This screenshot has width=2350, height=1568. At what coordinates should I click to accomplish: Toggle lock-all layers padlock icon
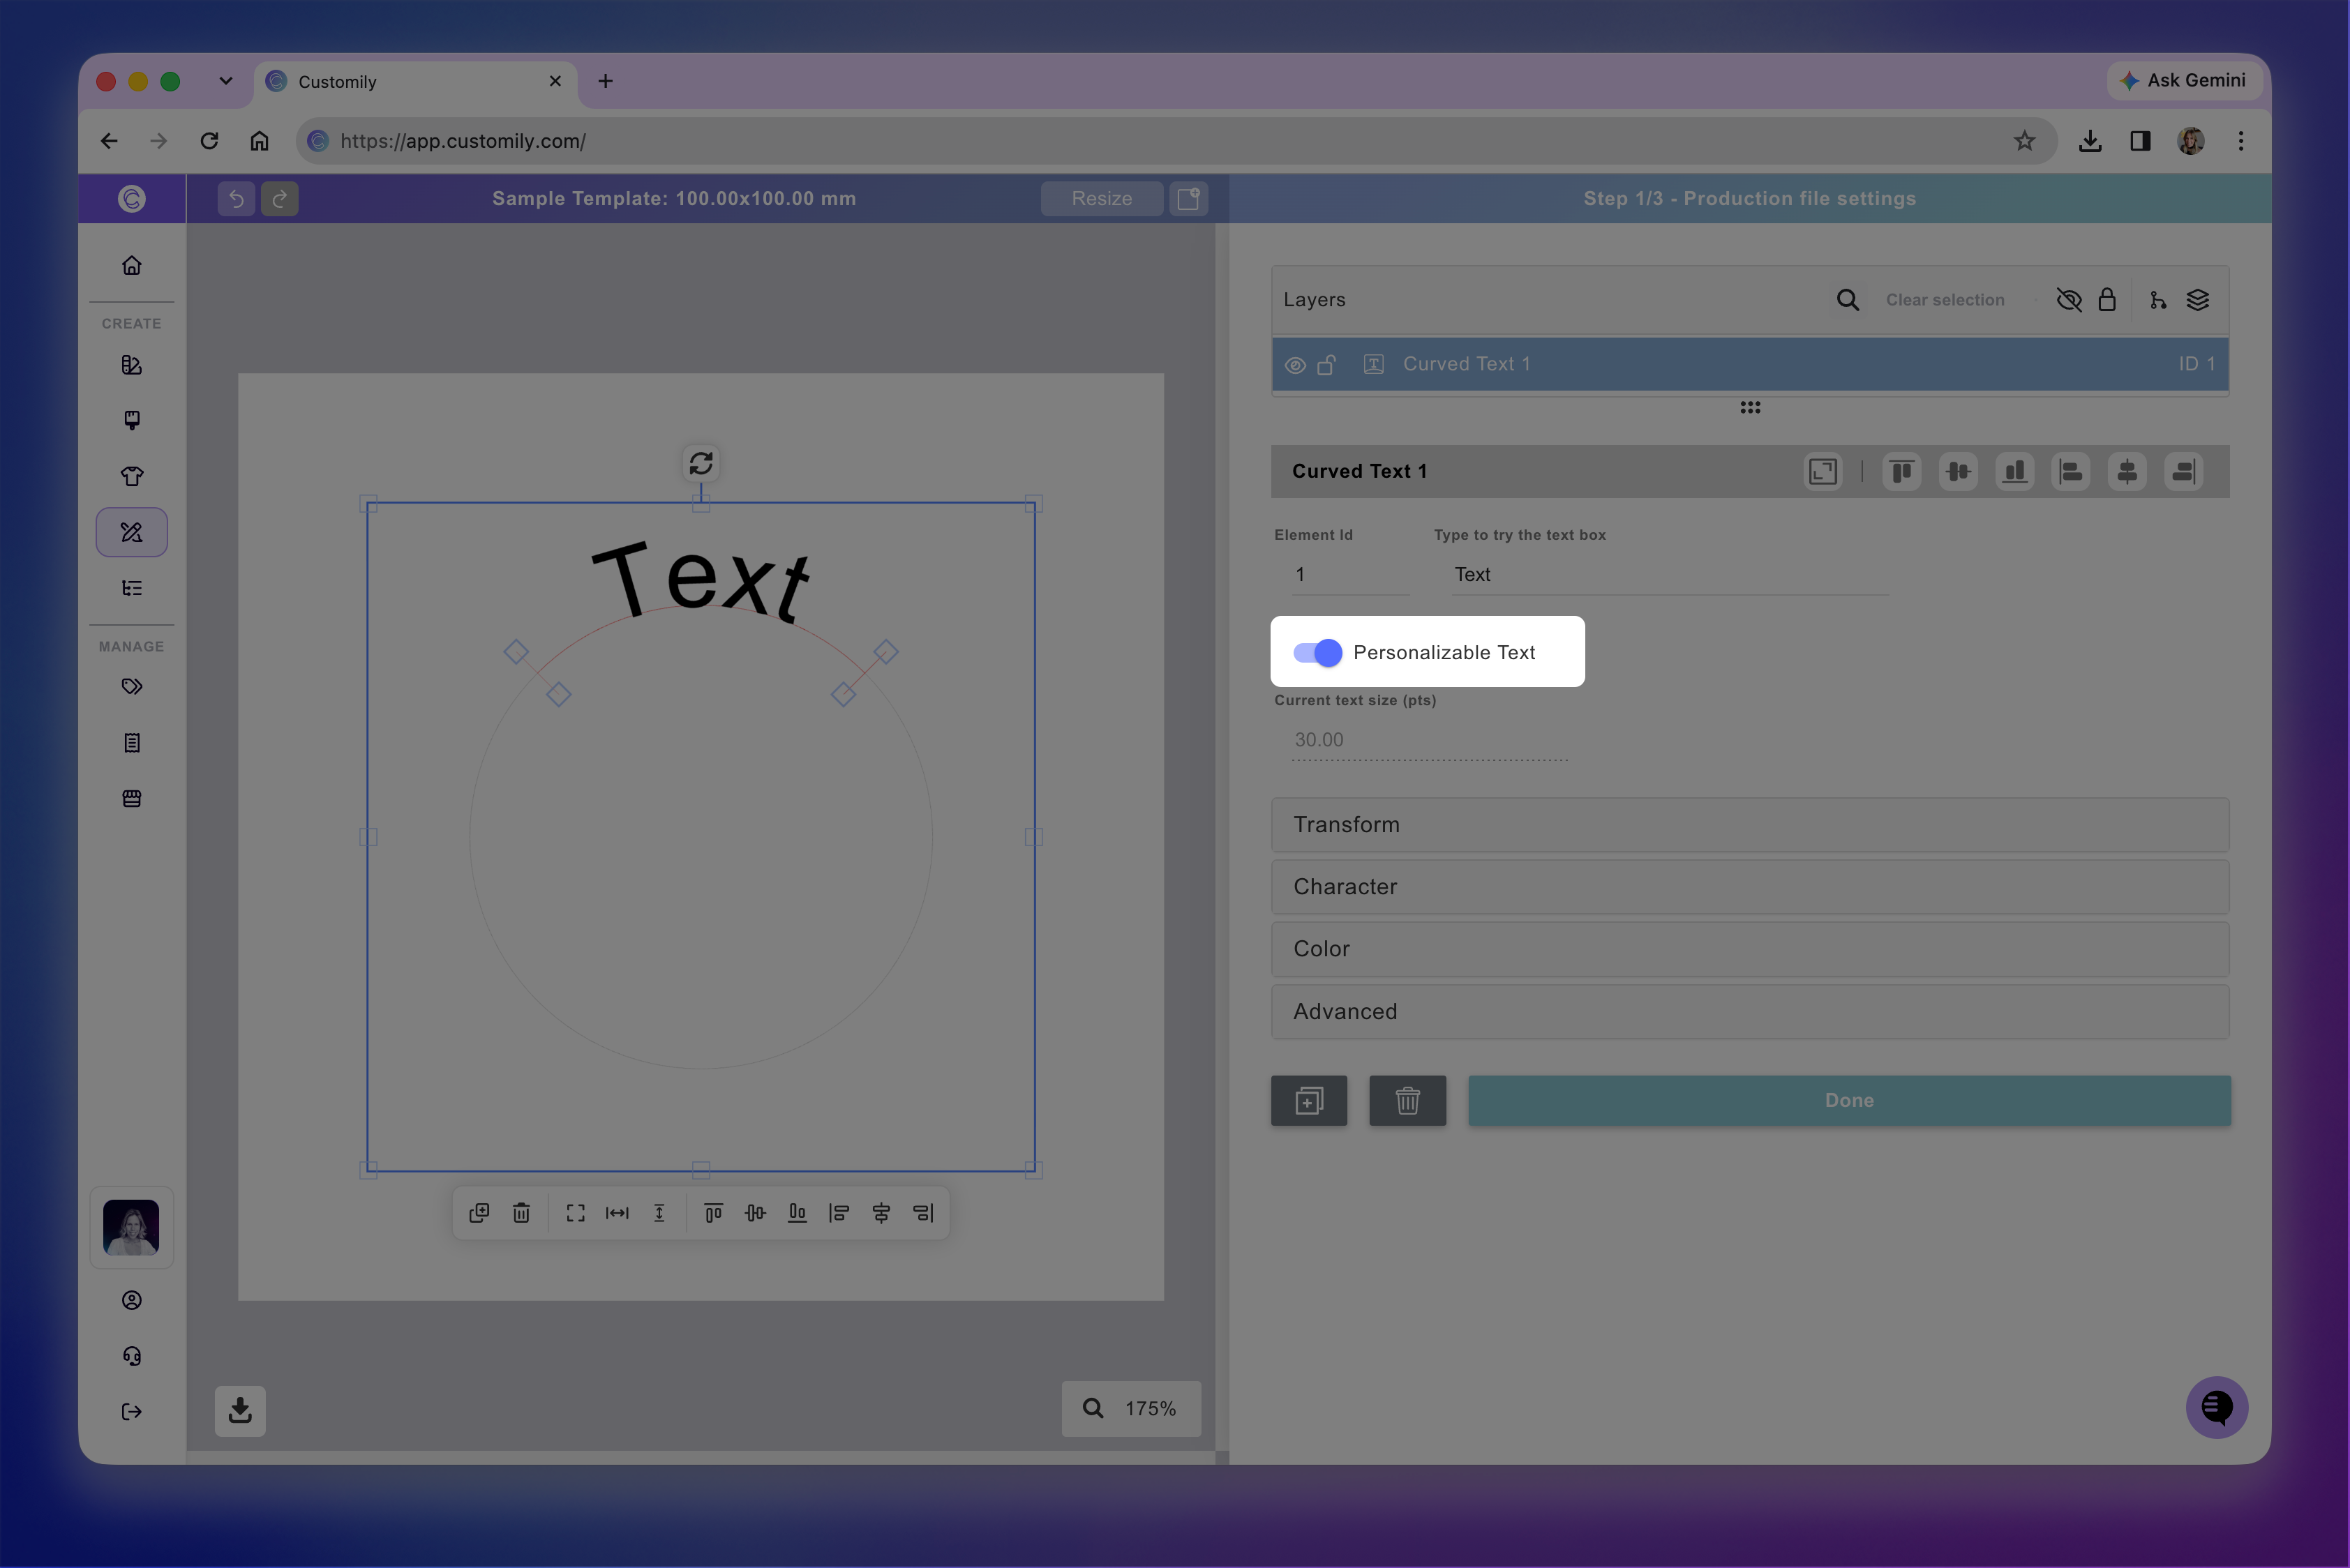click(2107, 300)
